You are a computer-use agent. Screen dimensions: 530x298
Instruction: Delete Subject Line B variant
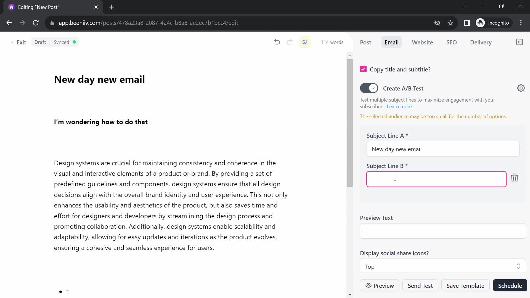coord(515,178)
